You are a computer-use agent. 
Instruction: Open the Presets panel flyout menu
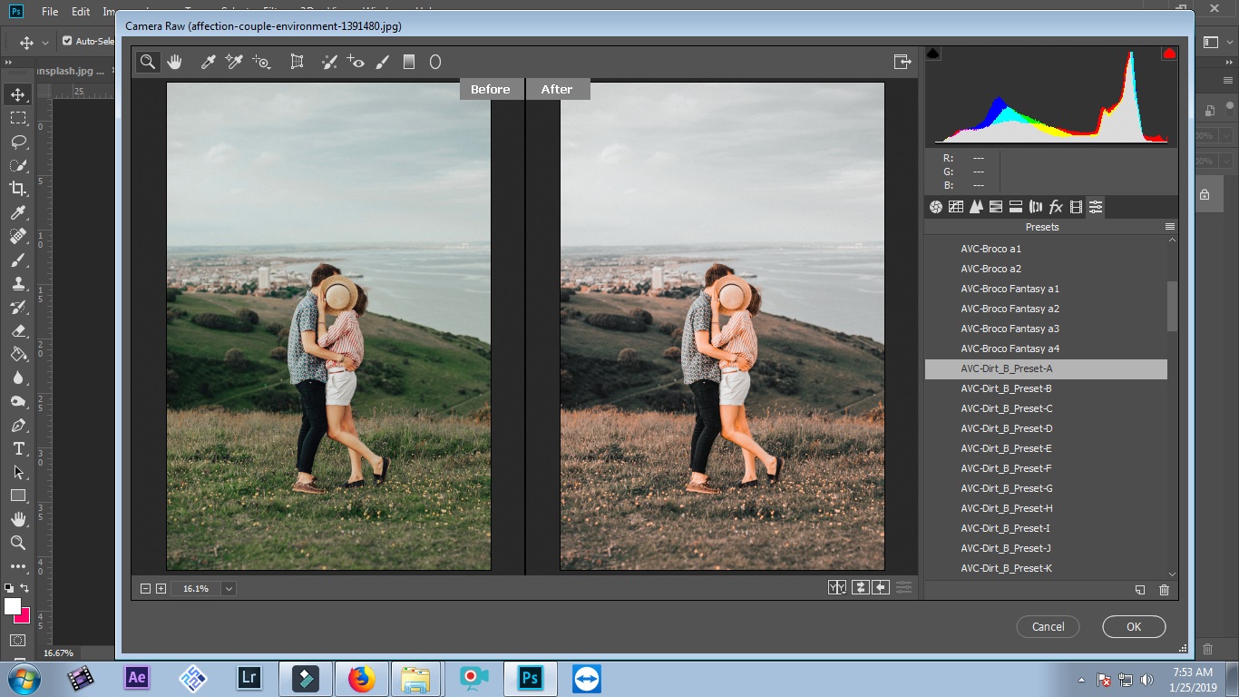1170,227
